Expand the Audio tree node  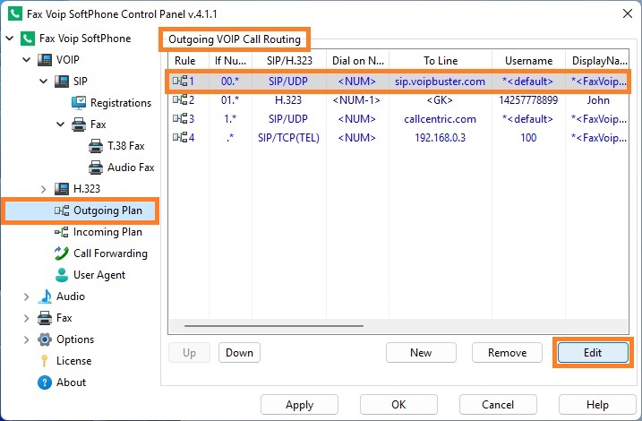coord(27,296)
